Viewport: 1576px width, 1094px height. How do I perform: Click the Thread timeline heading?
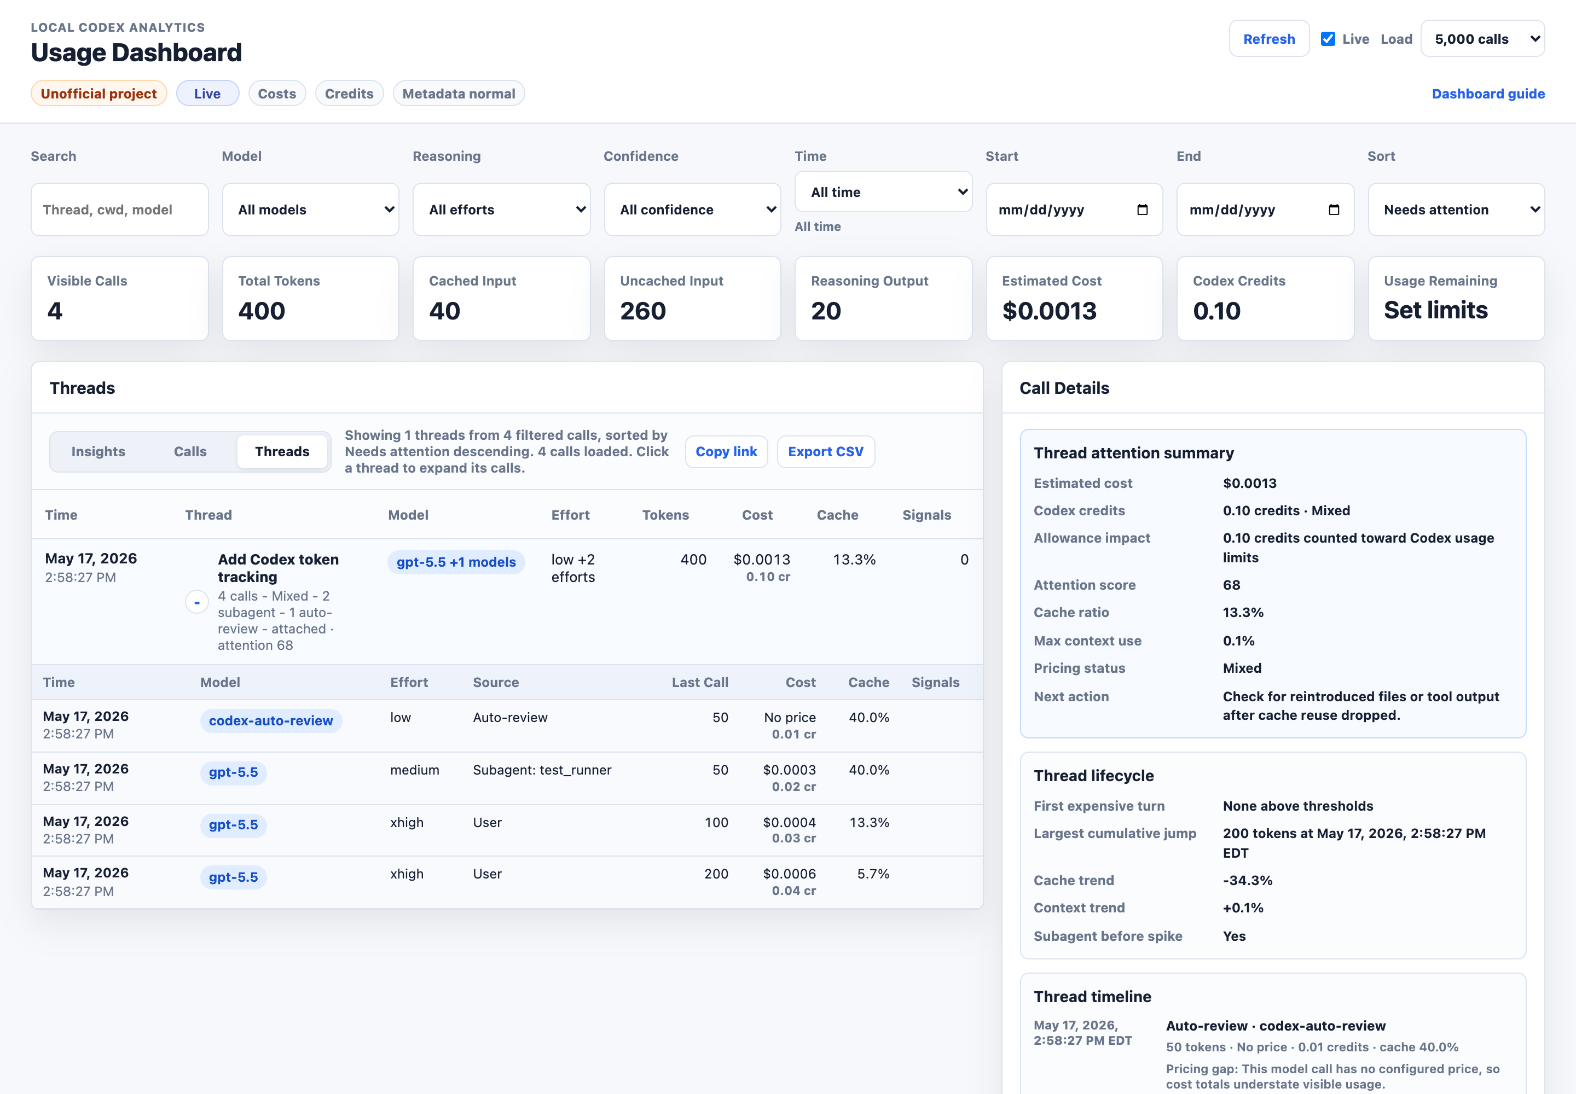[x=1092, y=997]
